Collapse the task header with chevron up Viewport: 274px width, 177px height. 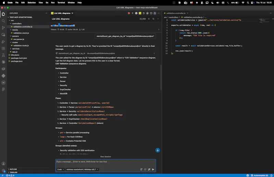point(158,19)
